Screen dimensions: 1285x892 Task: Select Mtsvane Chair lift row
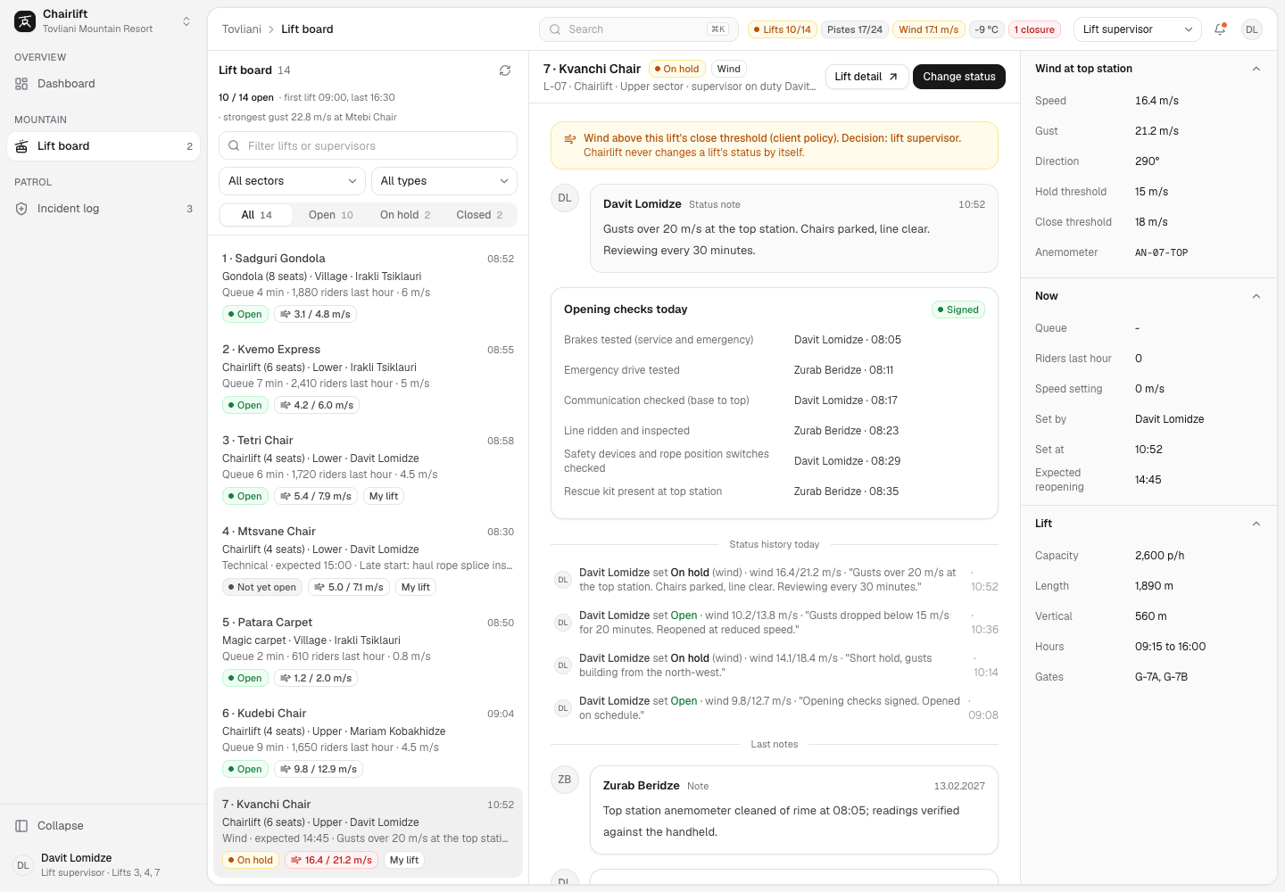coord(368,559)
